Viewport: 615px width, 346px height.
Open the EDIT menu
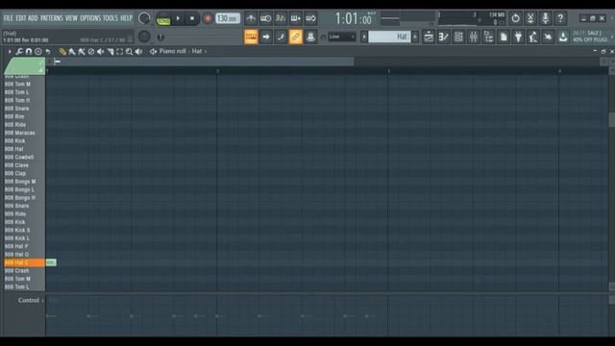point(21,18)
